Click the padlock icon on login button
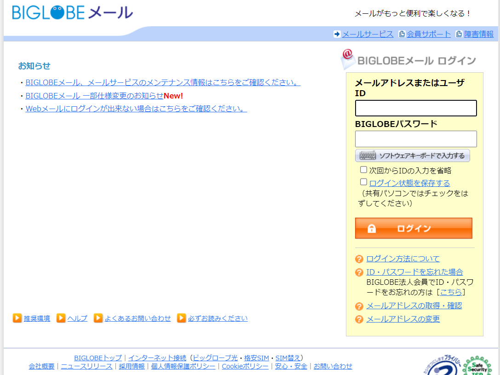This screenshot has width=500, height=375. coord(372,228)
